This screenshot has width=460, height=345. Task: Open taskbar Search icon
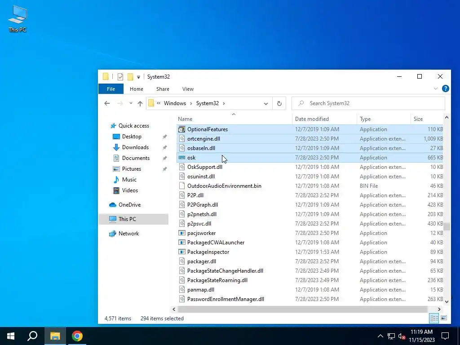(x=32, y=336)
